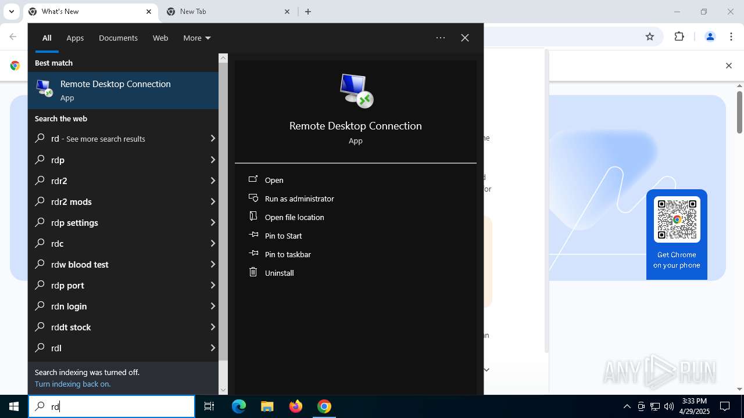Expand the rdp settings suggestion arrow
This screenshot has width=744, height=418.
213,222
